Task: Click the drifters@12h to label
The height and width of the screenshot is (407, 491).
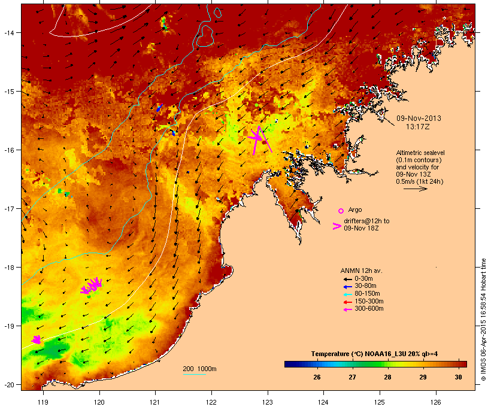Action: (366, 221)
